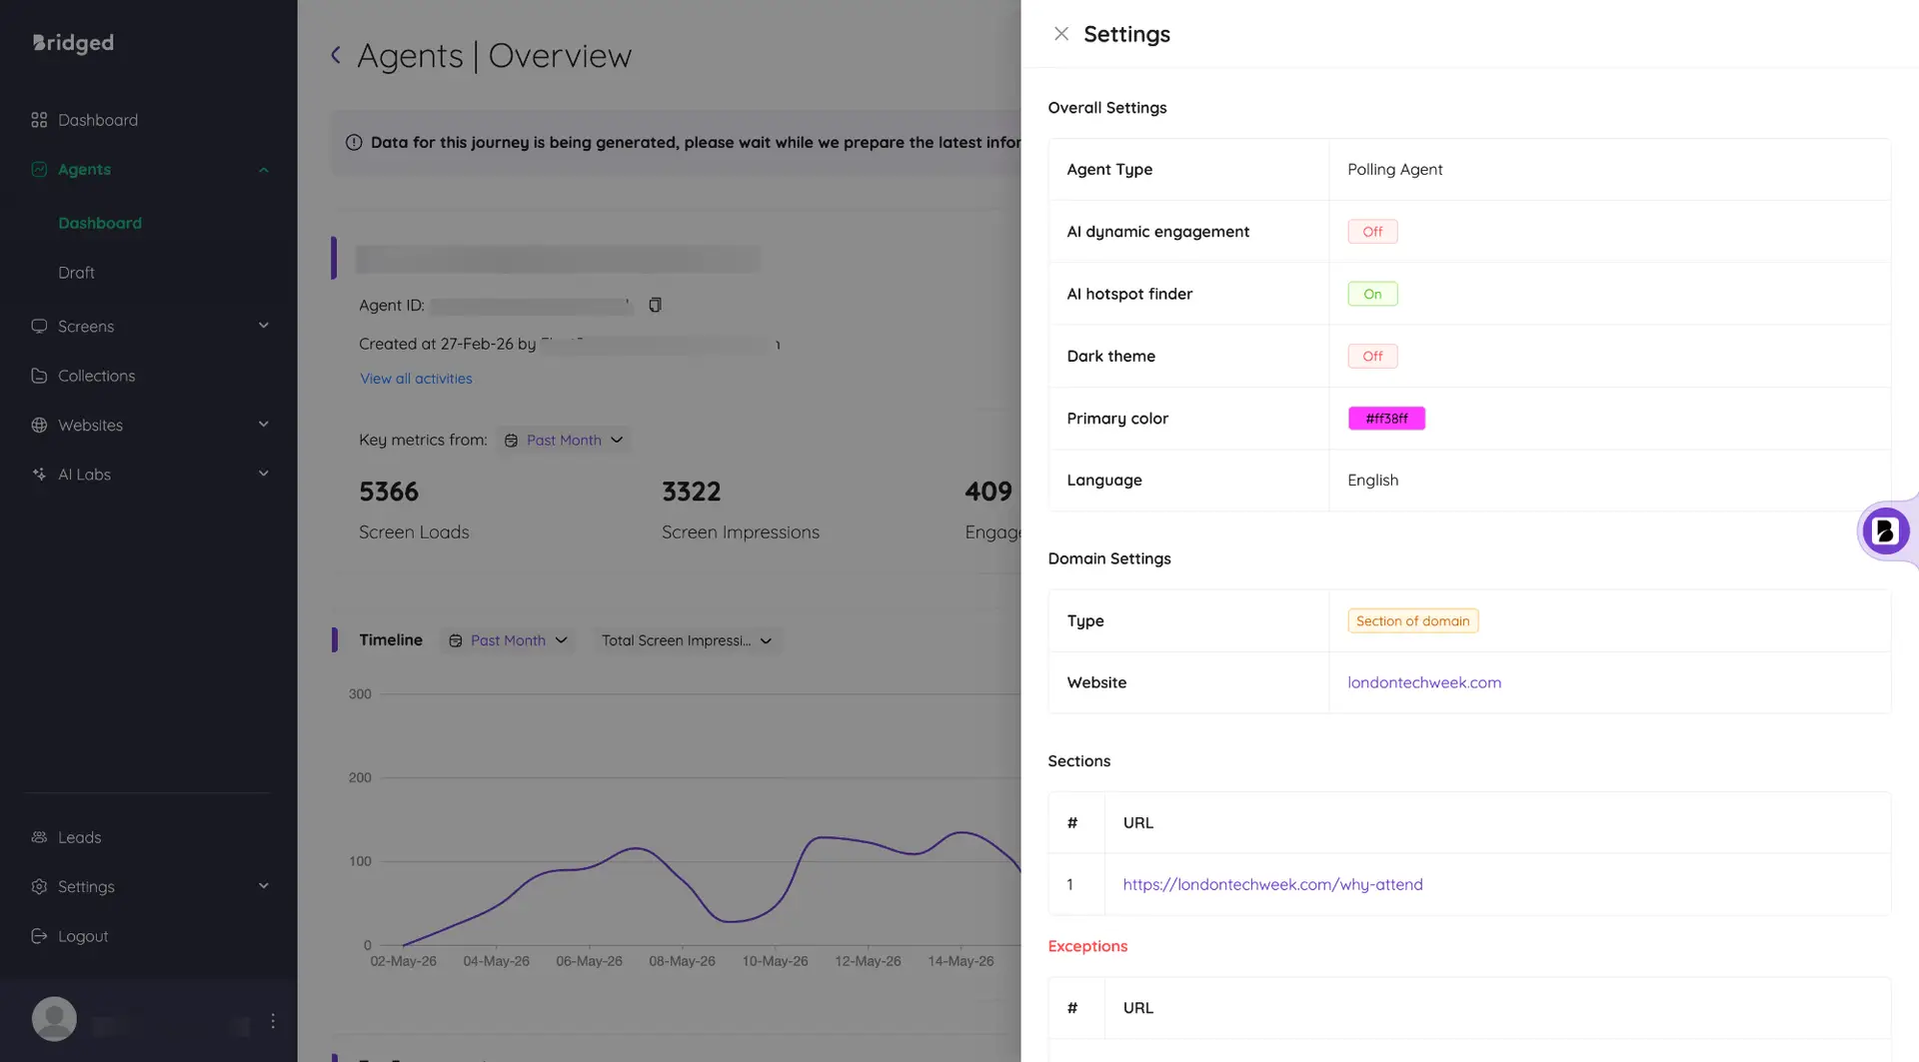This screenshot has height=1062, width=1919.
Task: Click the Screens chat-bubble icon
Action: (x=39, y=327)
